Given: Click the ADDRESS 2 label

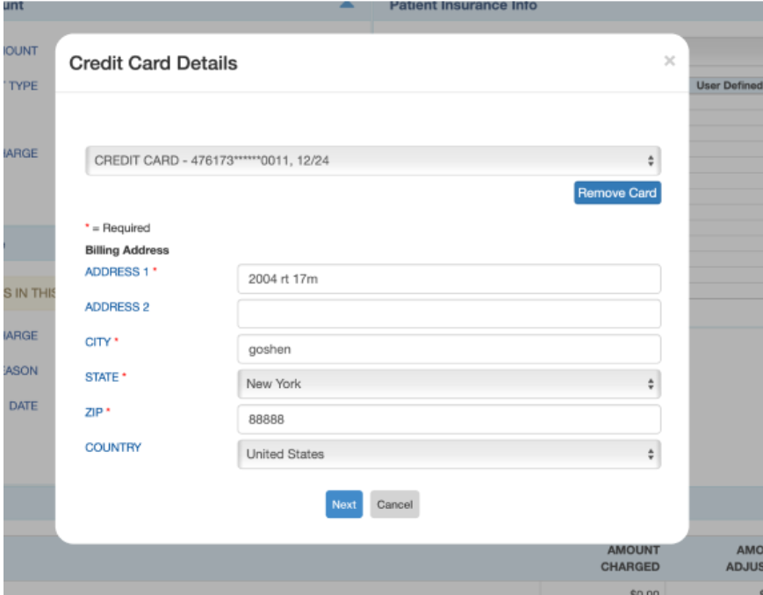Looking at the screenshot, I should point(112,307).
